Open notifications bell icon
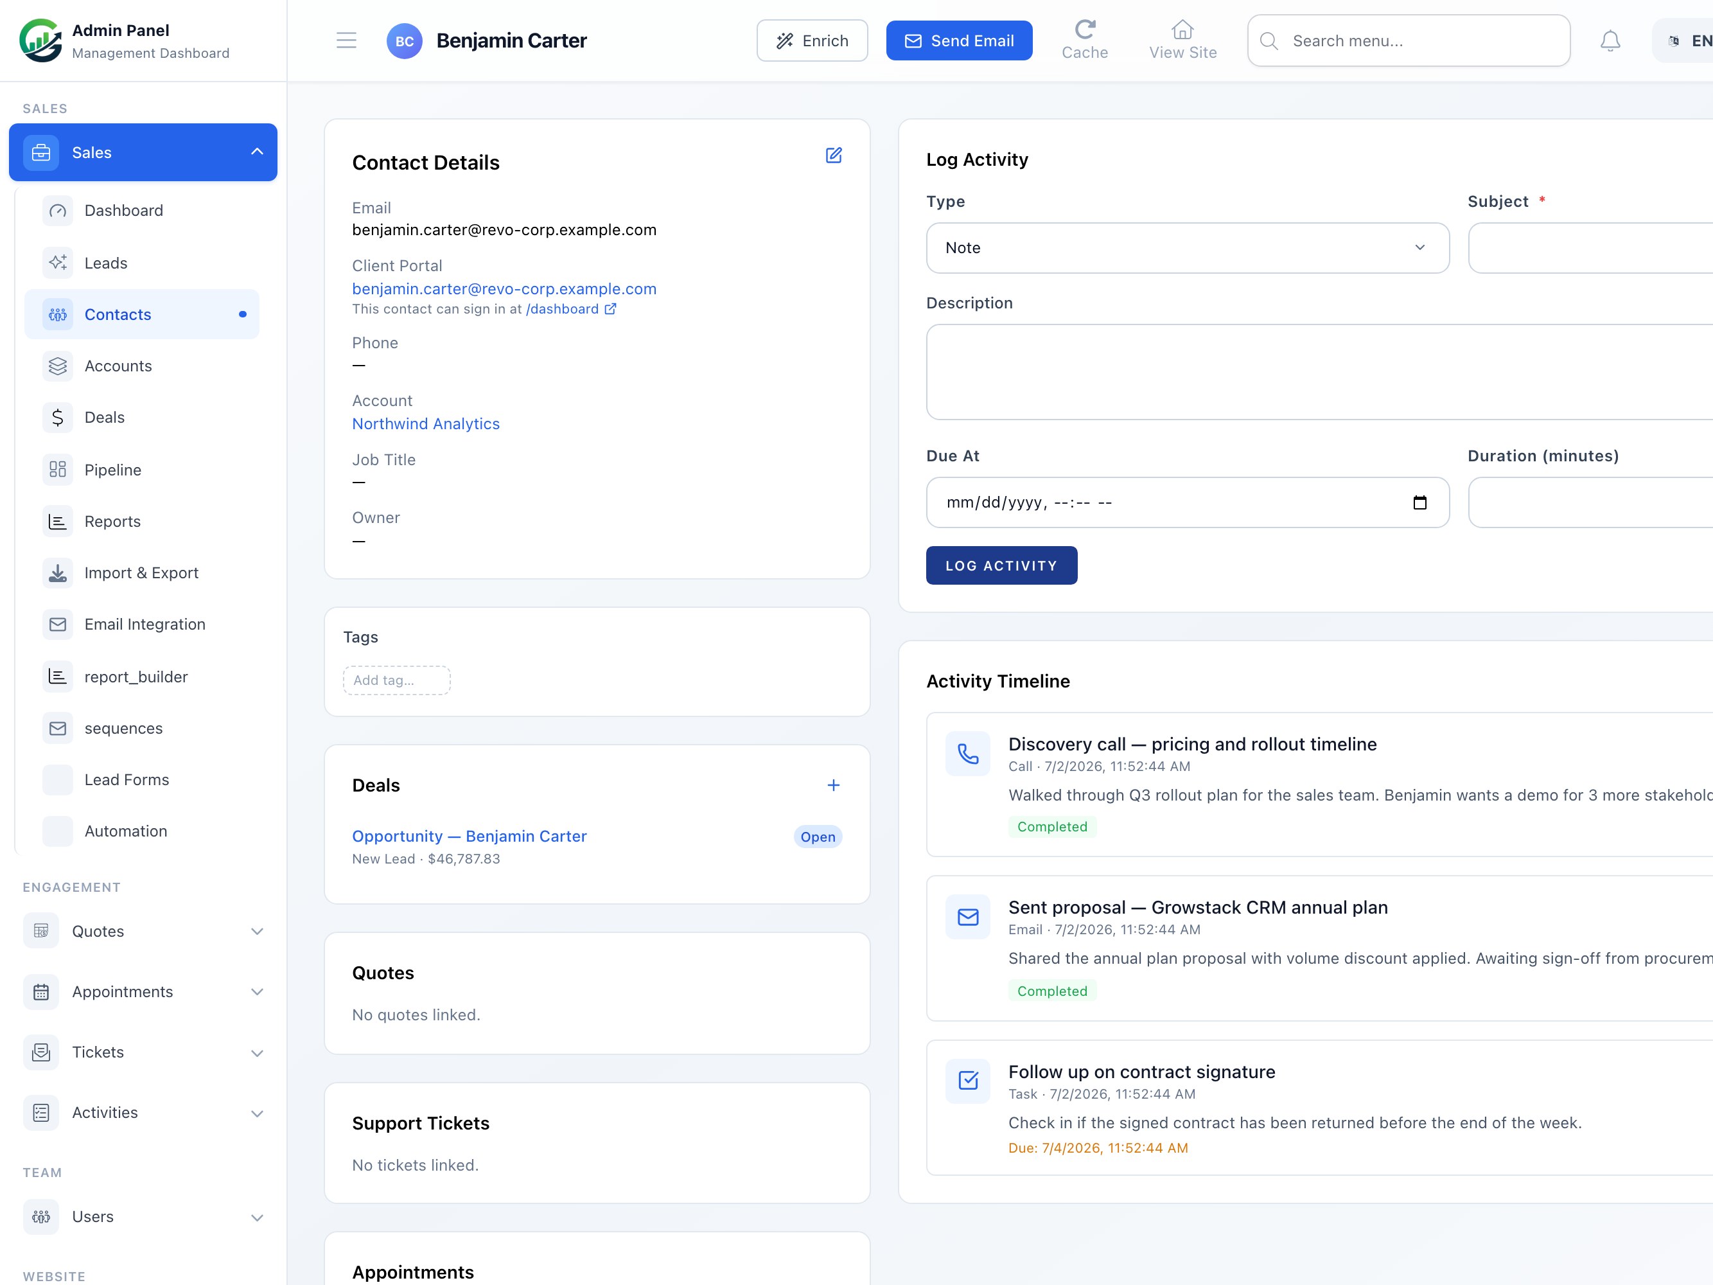The image size is (1713, 1285). coord(1610,40)
